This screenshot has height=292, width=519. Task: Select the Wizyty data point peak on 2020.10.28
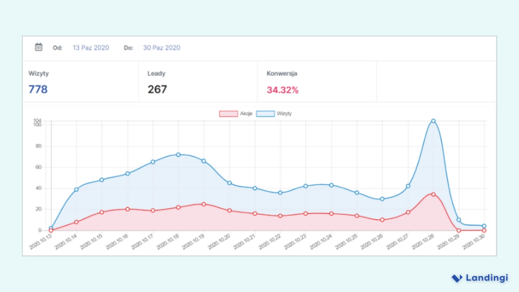433,120
